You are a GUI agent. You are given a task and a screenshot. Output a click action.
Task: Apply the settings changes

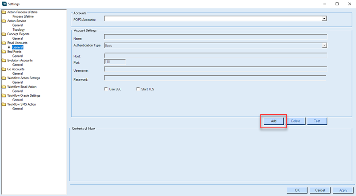point(343,190)
